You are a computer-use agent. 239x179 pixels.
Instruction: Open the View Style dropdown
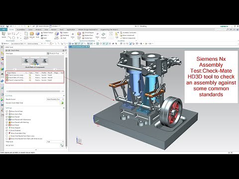pos(55,53)
